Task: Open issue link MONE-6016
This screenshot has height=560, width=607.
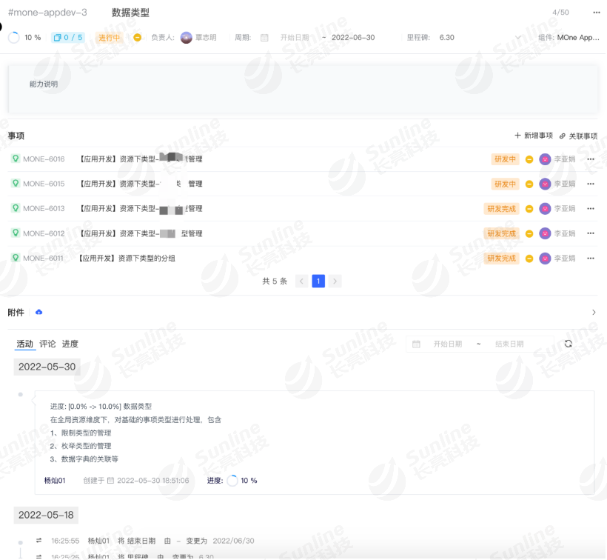Action: pos(44,159)
